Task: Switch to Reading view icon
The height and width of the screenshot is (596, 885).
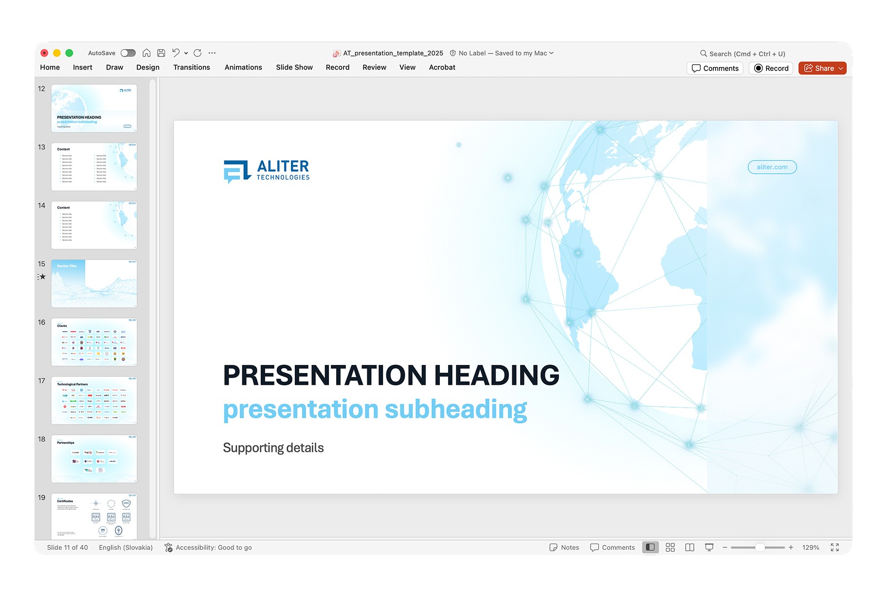Action: point(689,547)
